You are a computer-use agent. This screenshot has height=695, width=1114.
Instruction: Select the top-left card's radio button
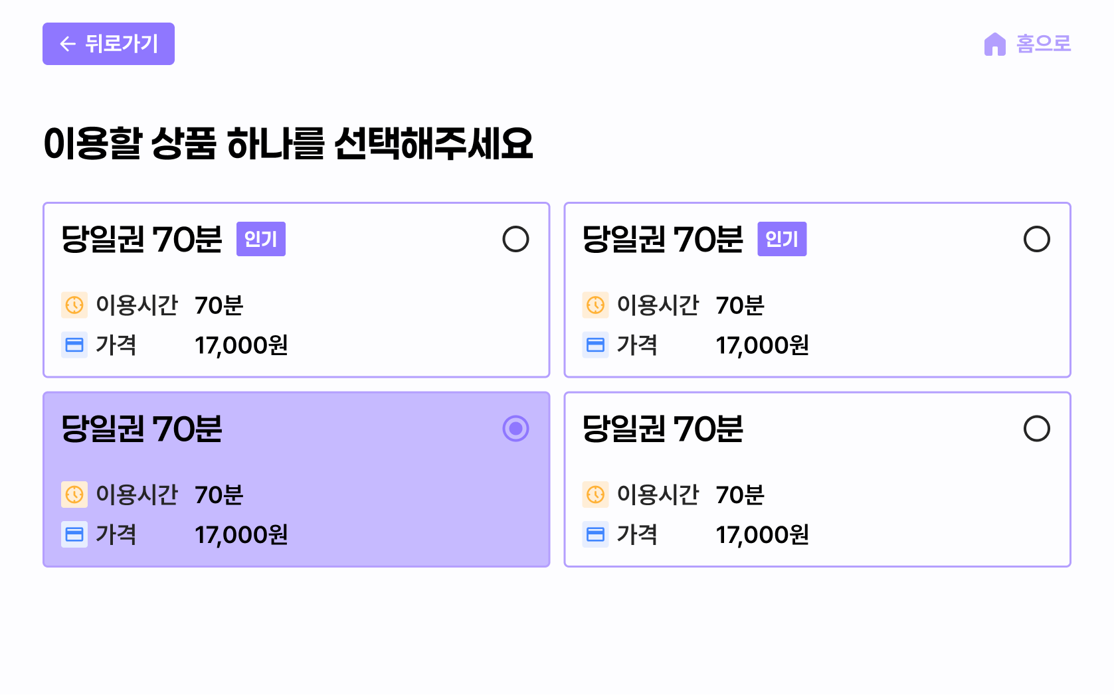pyautogui.click(x=515, y=239)
